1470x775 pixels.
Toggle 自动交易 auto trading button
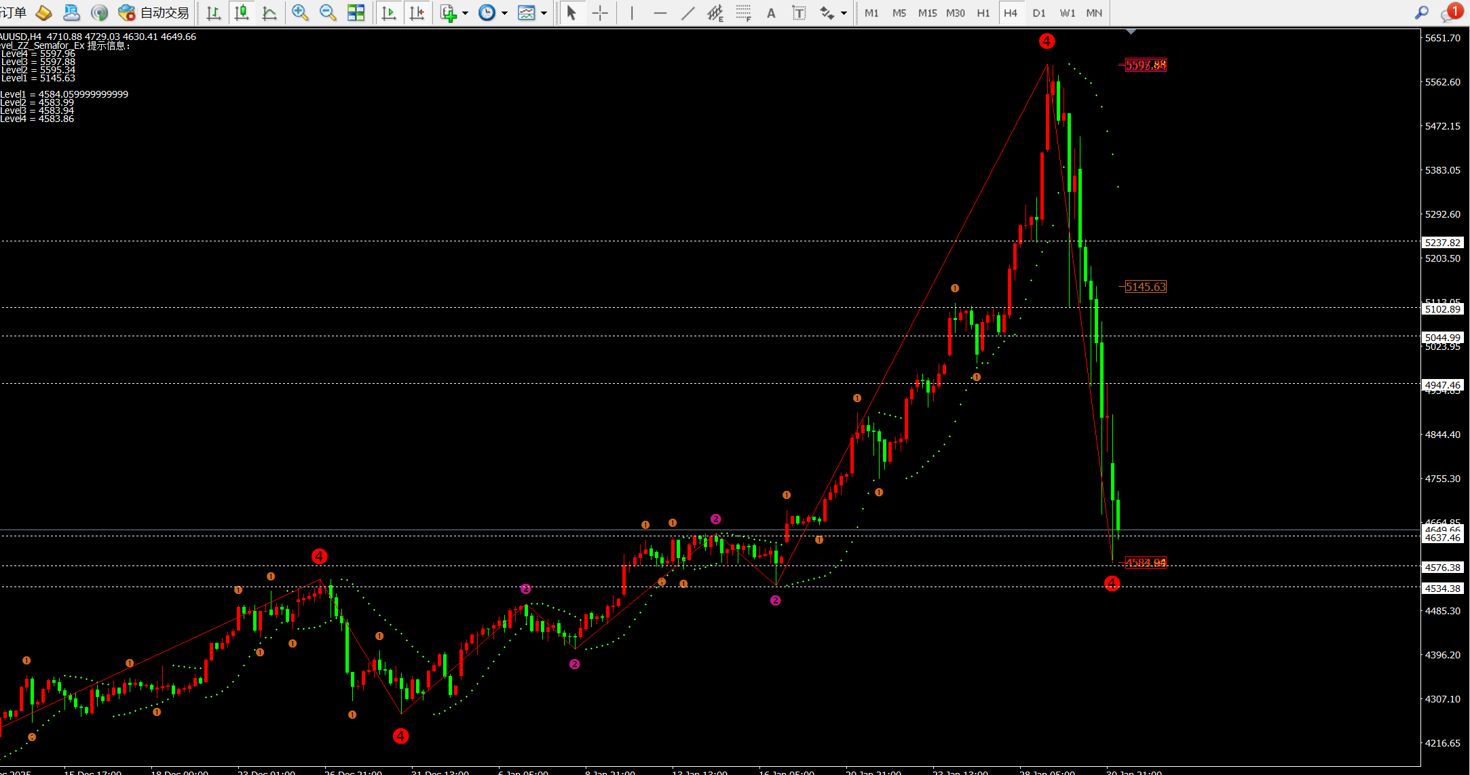point(153,12)
